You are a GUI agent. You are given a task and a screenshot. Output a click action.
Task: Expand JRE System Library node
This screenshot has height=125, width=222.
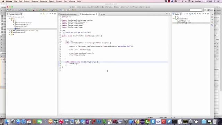[10, 31]
